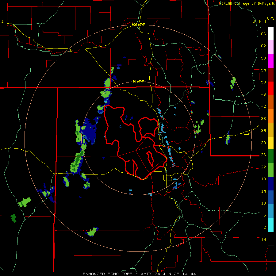Click the "38" legend value
The height and width of the screenshot is (276, 276).
tap(263, 118)
